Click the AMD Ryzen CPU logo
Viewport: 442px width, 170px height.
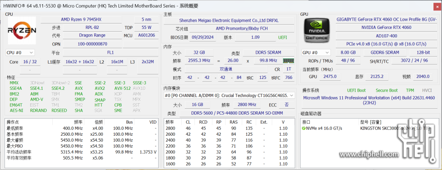pyautogui.click(x=22, y=31)
